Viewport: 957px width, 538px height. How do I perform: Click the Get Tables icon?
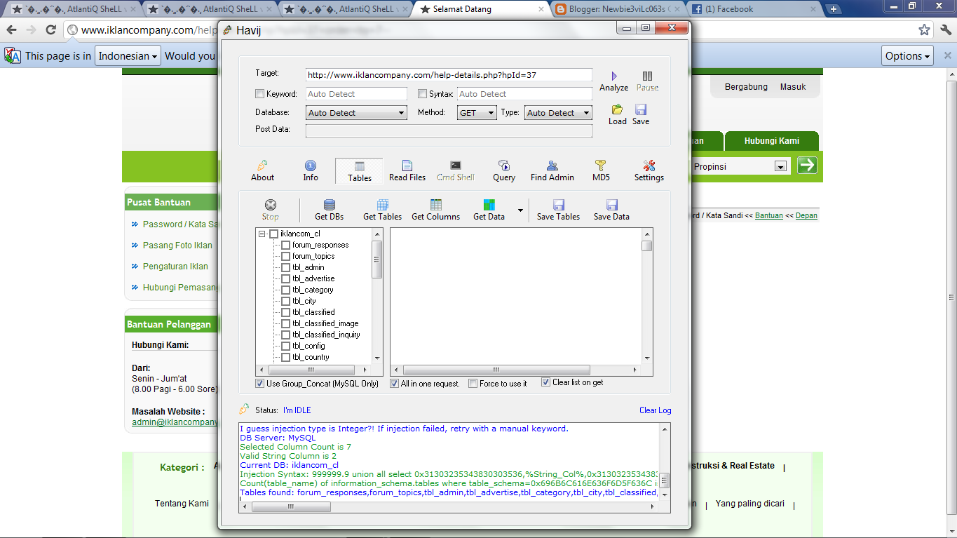(383, 205)
